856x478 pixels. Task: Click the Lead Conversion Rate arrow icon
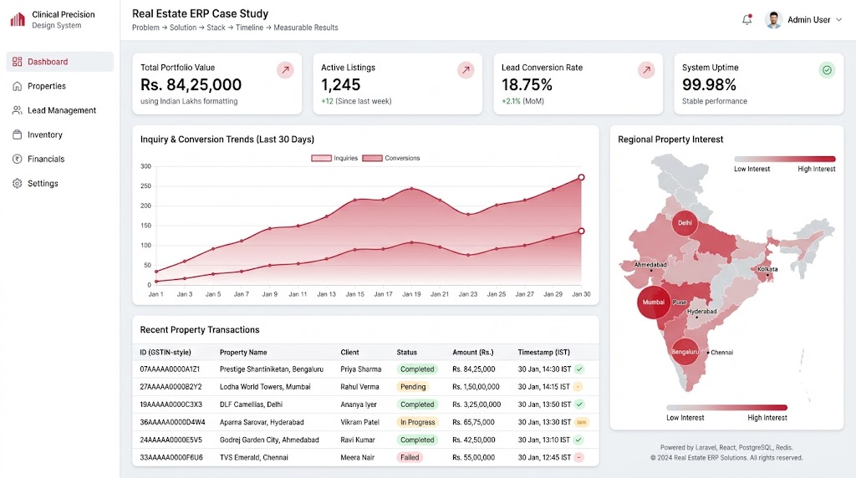tap(646, 70)
